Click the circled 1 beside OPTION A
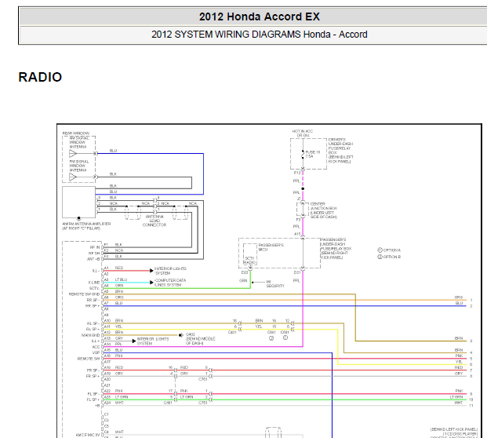The image size is (487, 438). pyautogui.click(x=380, y=250)
